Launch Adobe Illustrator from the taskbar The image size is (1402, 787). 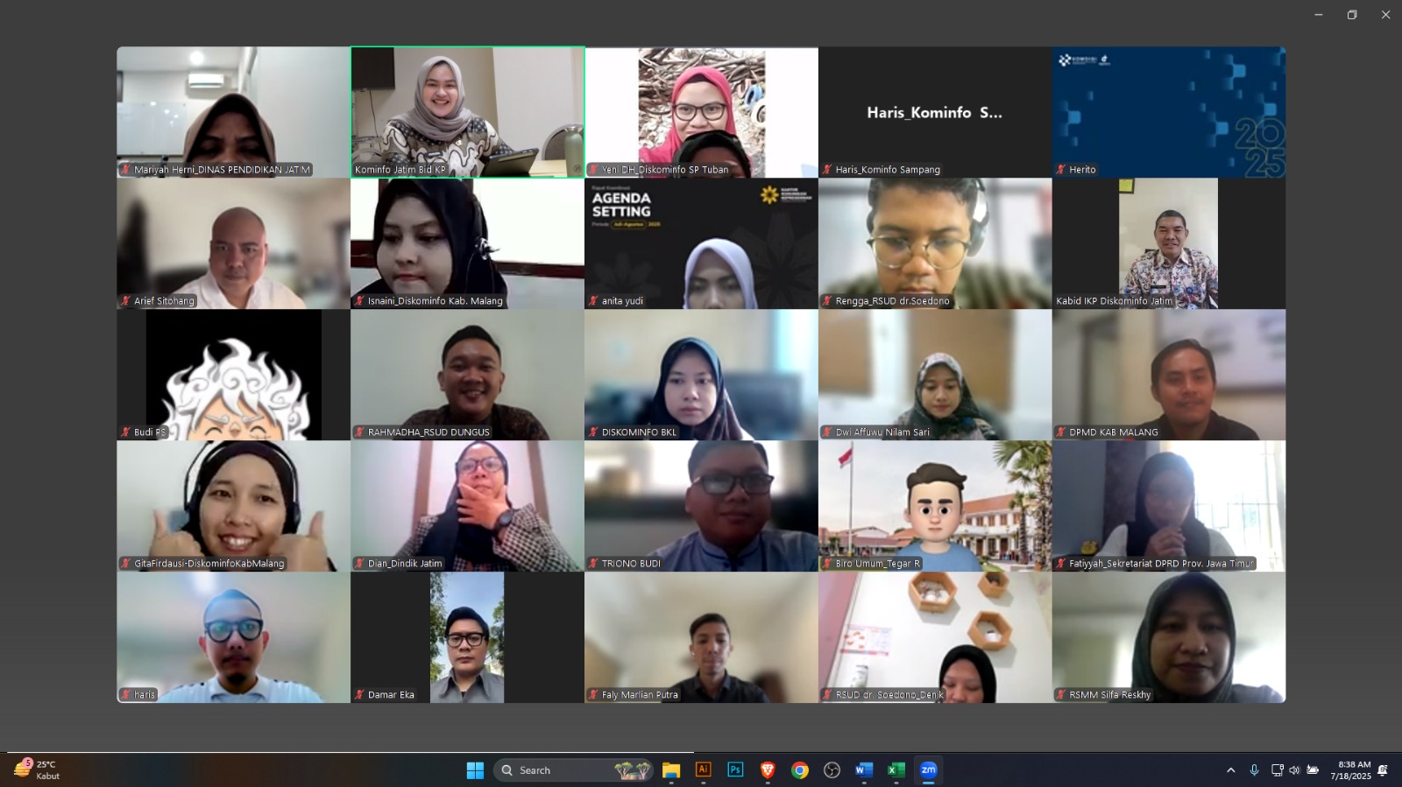(703, 770)
